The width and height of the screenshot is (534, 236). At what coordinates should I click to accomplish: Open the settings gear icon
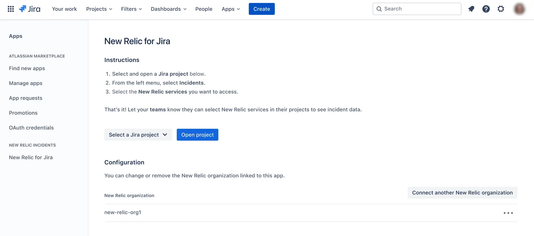point(501,9)
